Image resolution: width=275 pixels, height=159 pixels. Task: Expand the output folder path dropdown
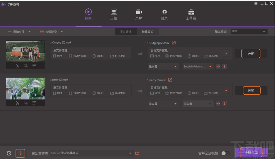pos(130,153)
